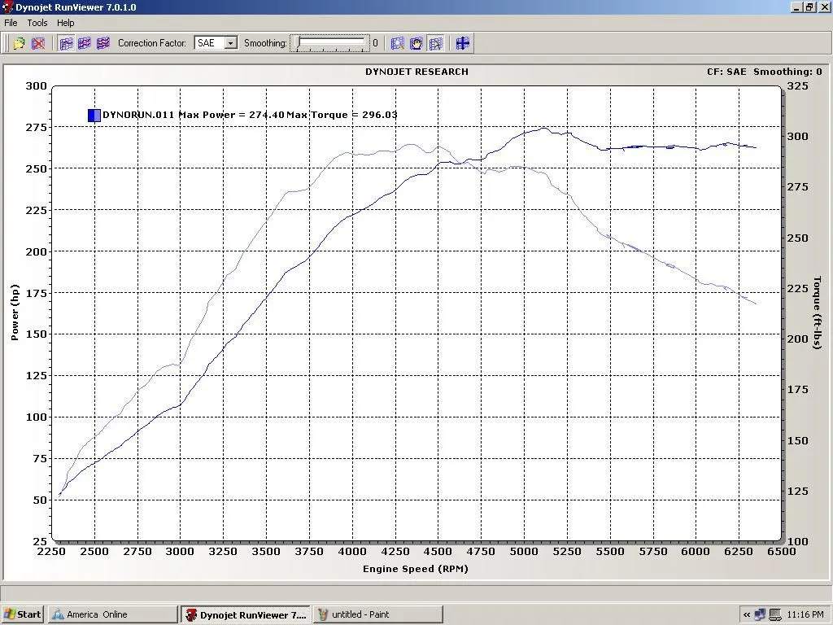Switch to the untitled Paint taskbar window
The width and height of the screenshot is (833, 625).
click(377, 614)
